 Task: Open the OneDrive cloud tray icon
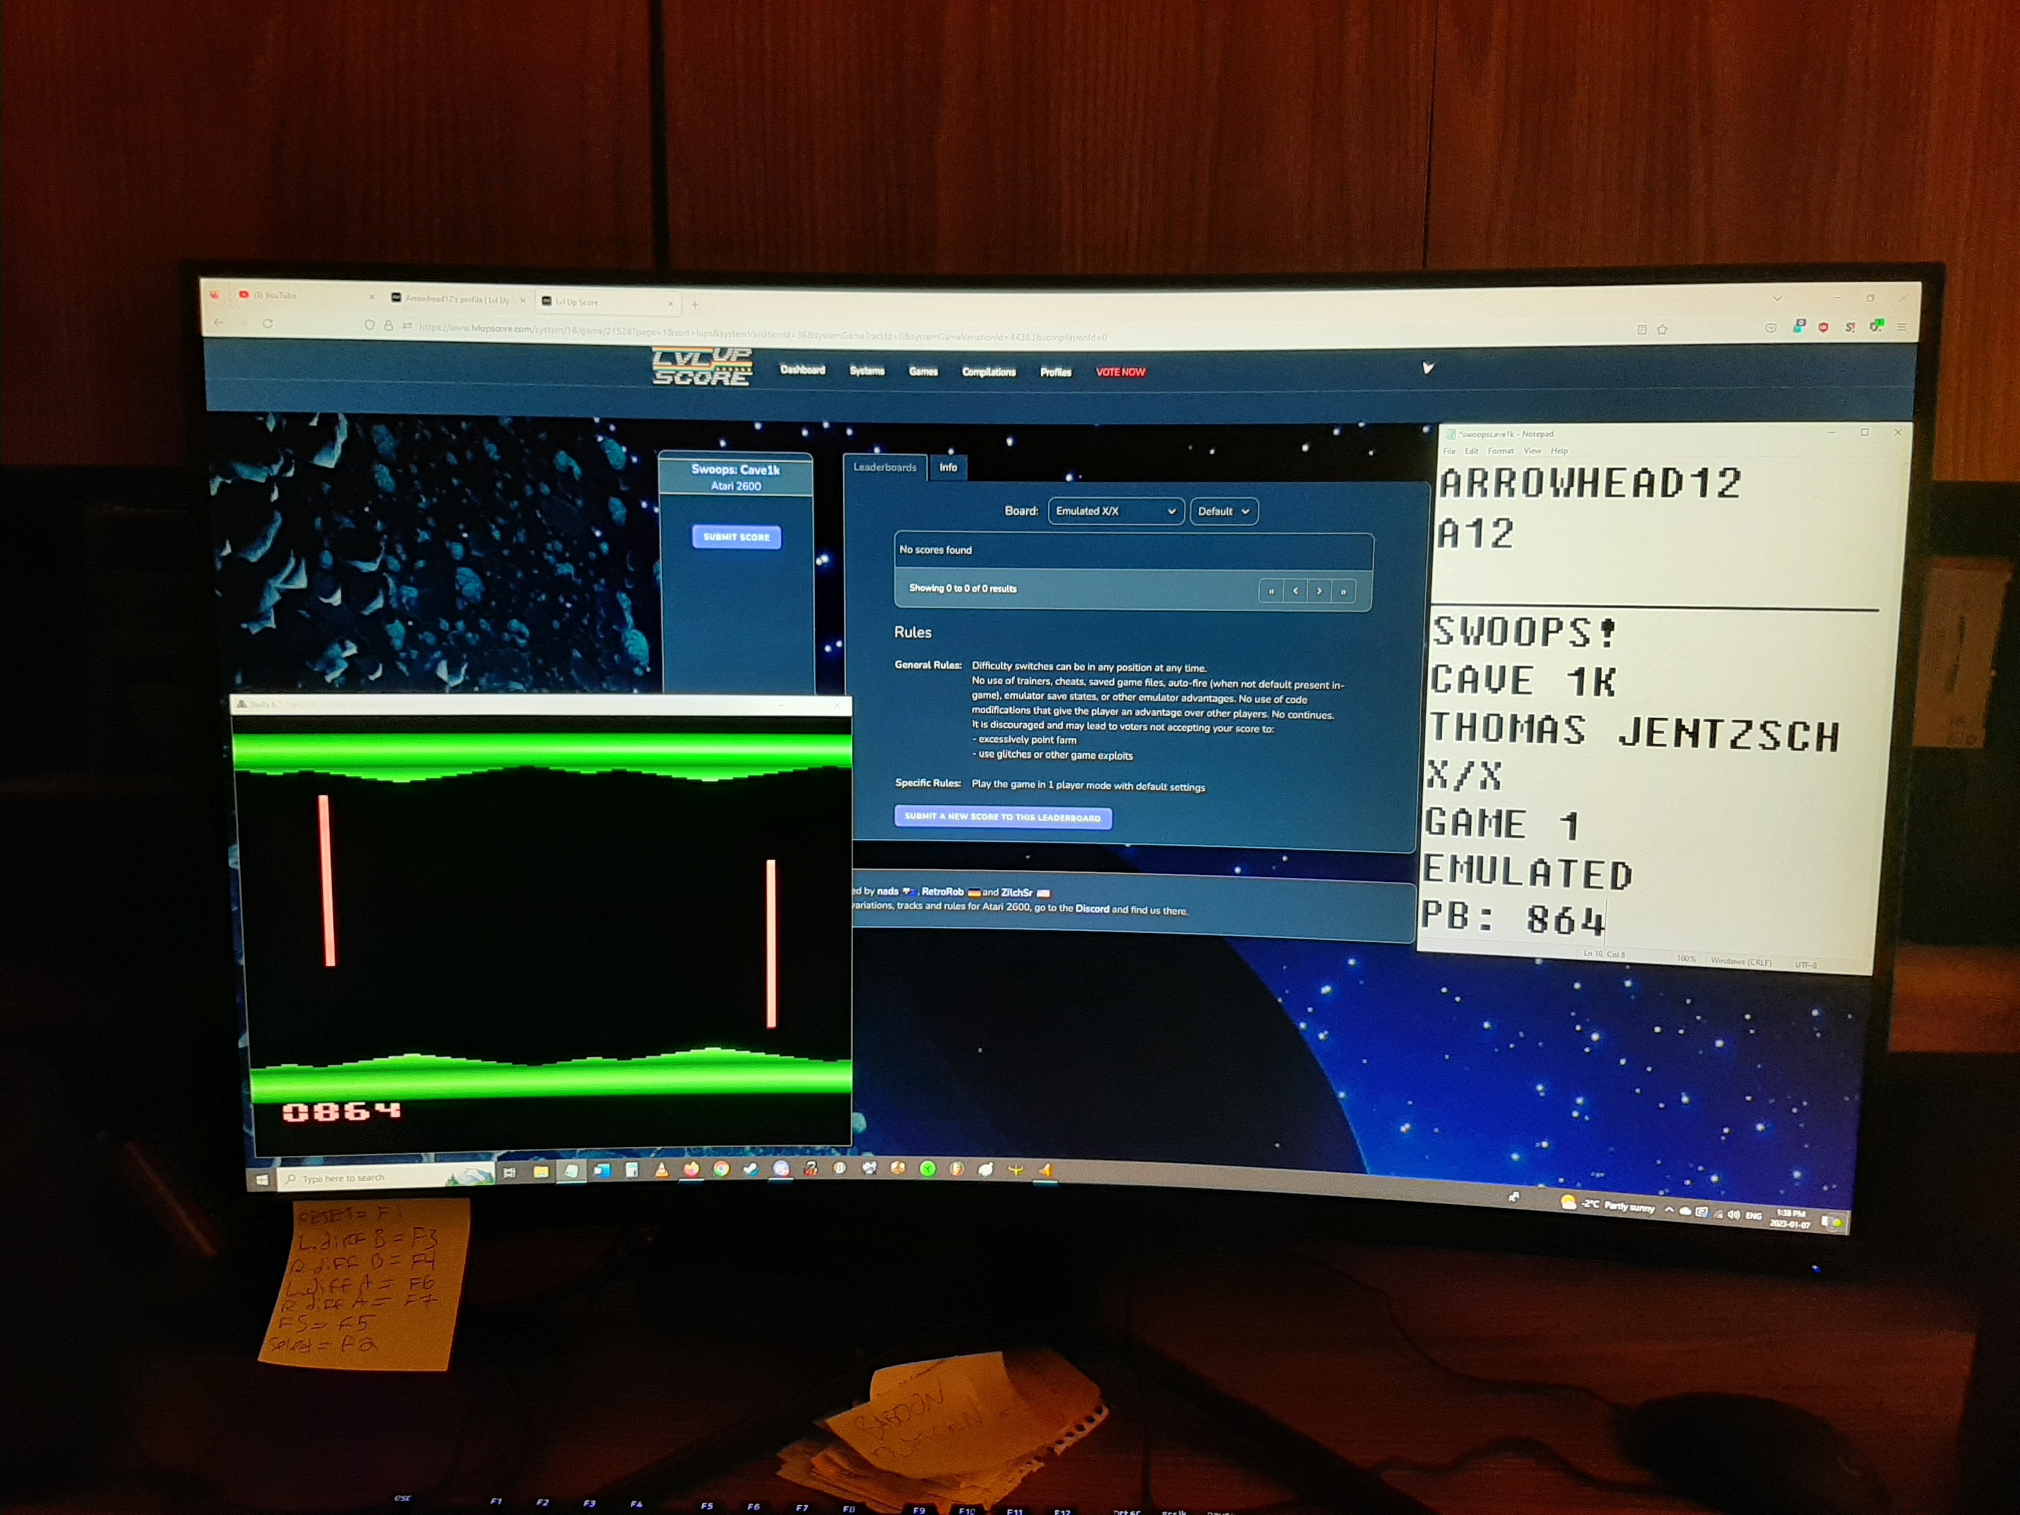click(1686, 1212)
